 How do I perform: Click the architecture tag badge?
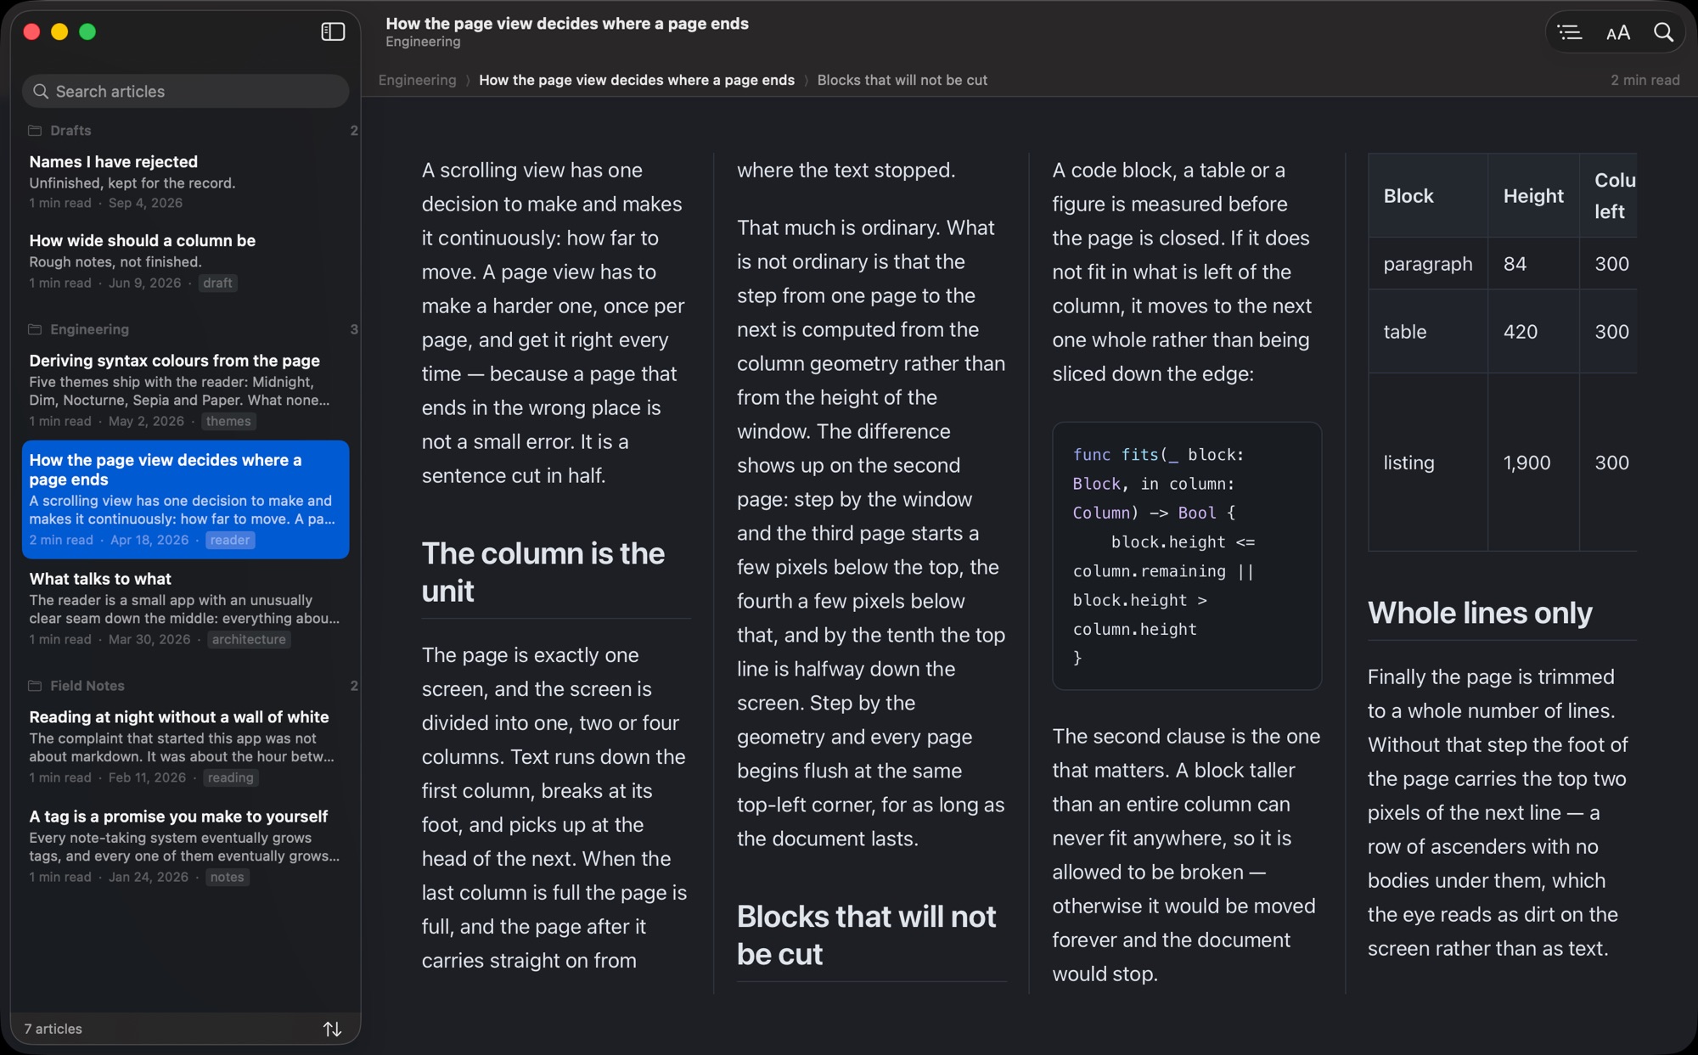point(249,639)
